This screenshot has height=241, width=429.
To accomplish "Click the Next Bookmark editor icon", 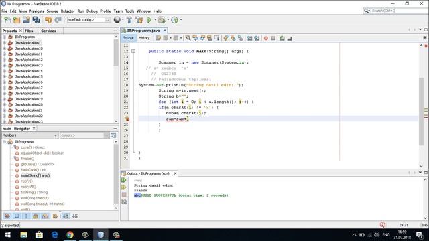I will coord(233,38).
